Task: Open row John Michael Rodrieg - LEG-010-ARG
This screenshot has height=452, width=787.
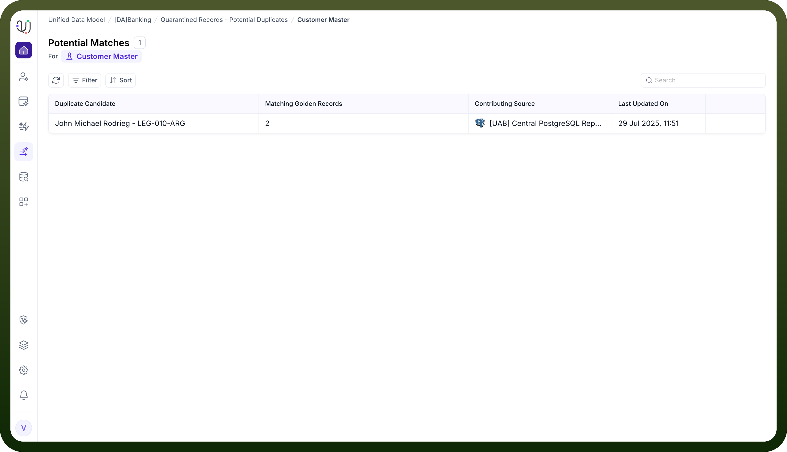Action: (407, 123)
